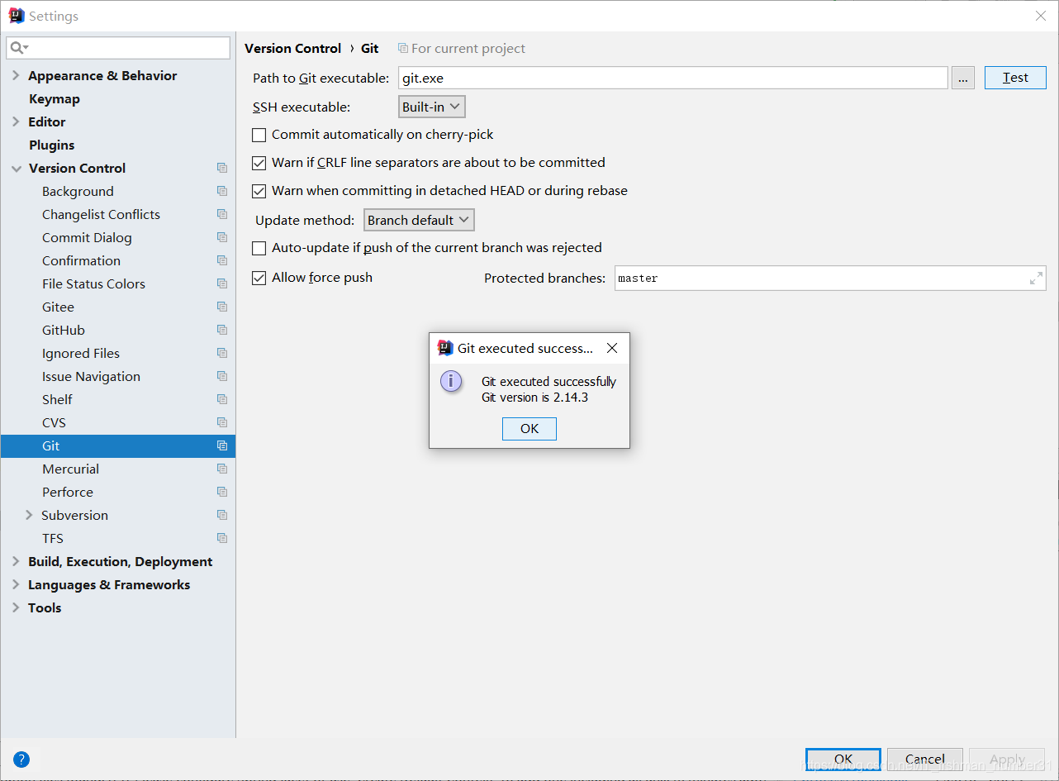Click the Protected branches input field
Screen dimensions: 1059x781
830,279
